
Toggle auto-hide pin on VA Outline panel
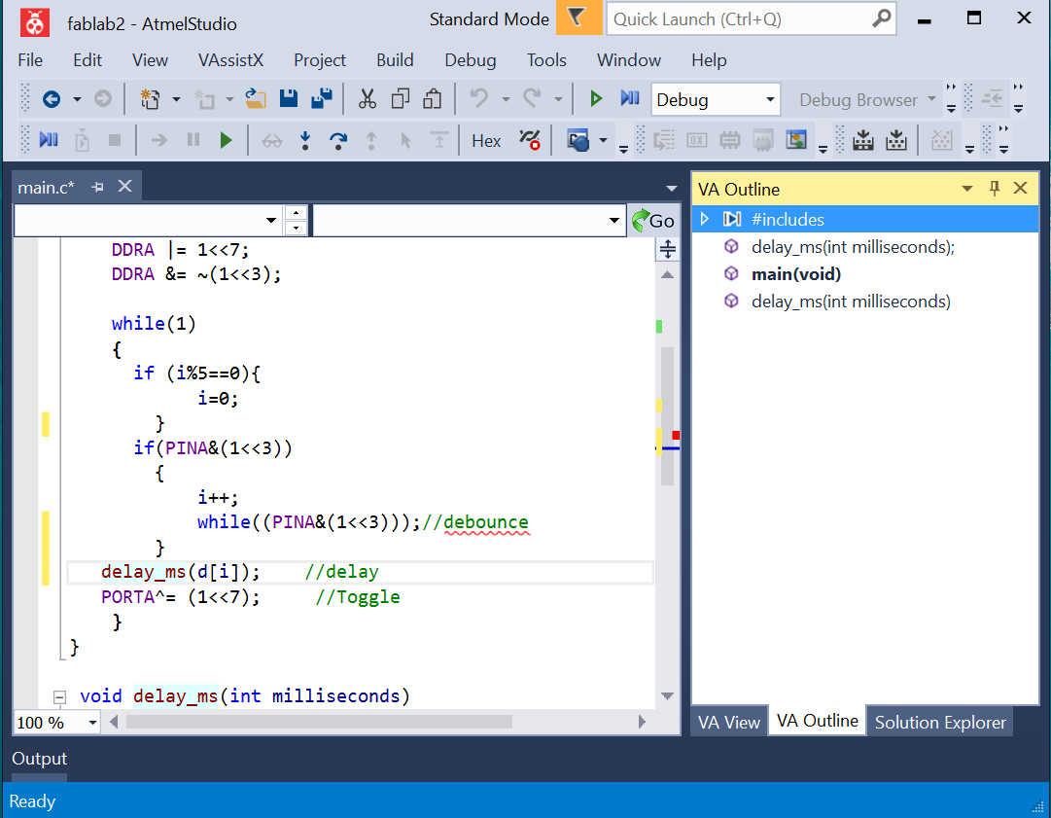point(995,189)
